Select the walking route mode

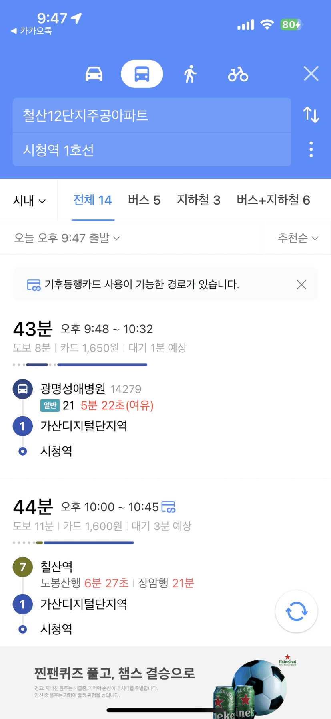pos(190,74)
